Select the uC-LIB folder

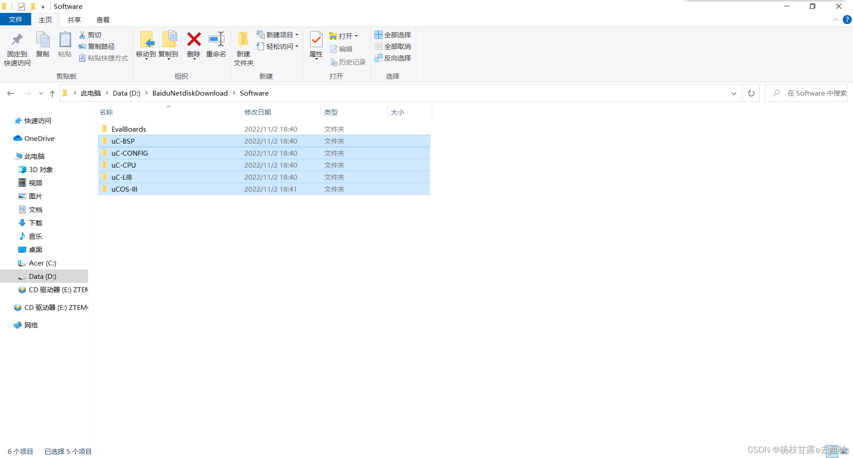click(x=264, y=177)
